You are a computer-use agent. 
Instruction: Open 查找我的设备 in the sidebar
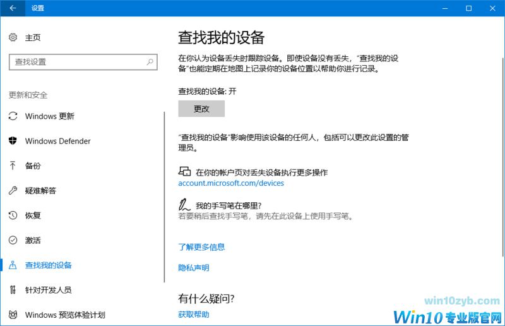click(x=49, y=265)
